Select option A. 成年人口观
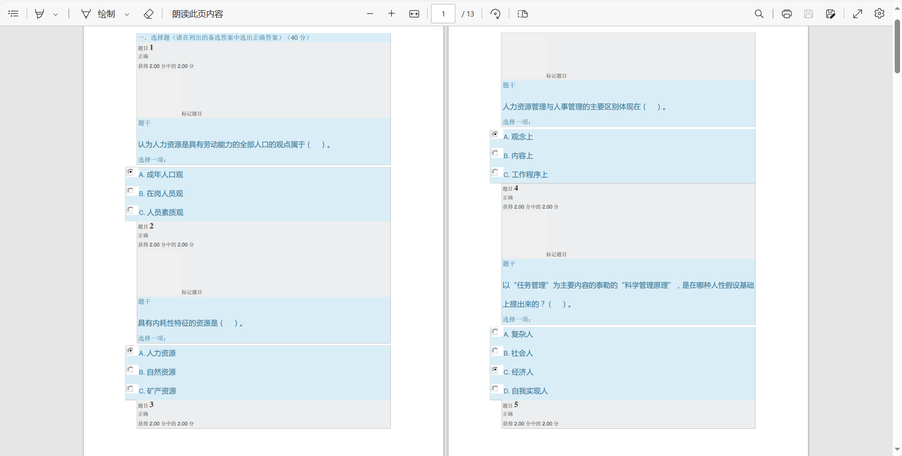Viewport: 902px width, 456px height. click(x=130, y=172)
